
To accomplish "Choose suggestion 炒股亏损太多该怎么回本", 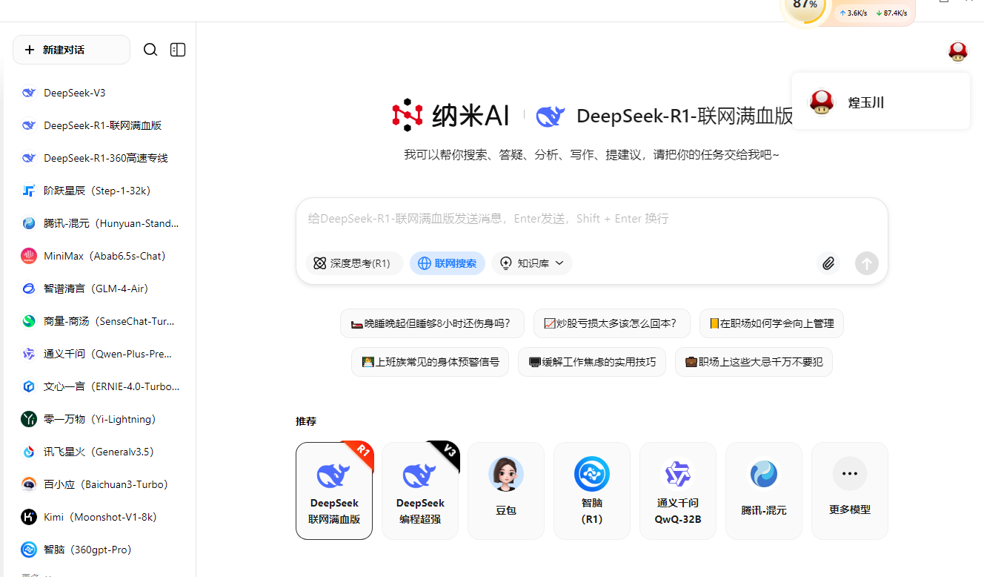I will pos(611,323).
